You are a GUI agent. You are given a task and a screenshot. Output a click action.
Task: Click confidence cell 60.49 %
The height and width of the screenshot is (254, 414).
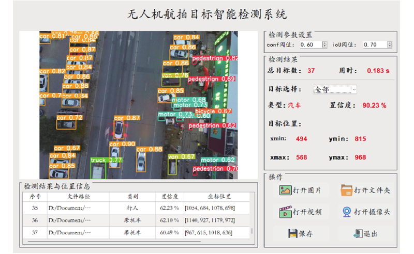tap(170, 232)
